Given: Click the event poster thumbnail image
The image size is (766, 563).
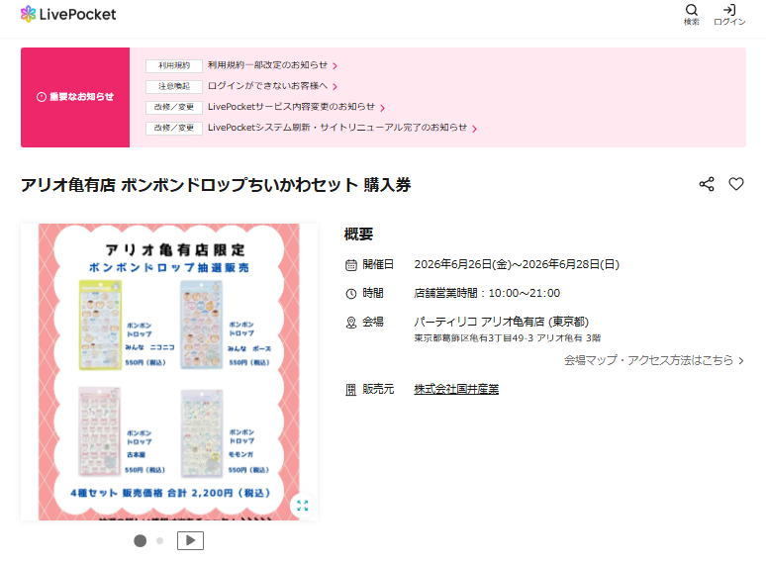Looking at the screenshot, I should coord(169,372).
